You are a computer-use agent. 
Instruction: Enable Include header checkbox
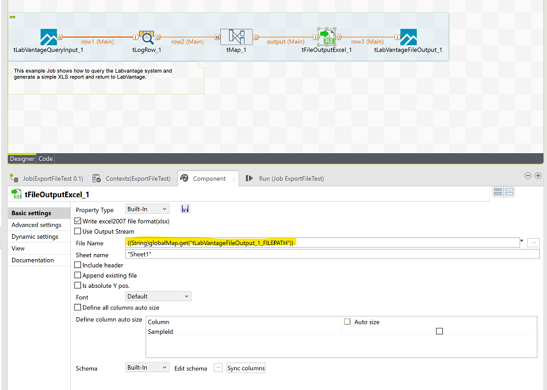(x=78, y=265)
